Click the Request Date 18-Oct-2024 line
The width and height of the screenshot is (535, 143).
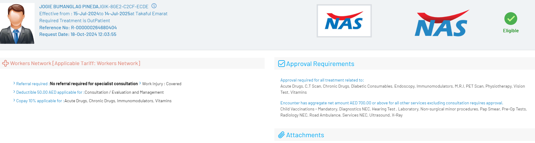pos(78,34)
